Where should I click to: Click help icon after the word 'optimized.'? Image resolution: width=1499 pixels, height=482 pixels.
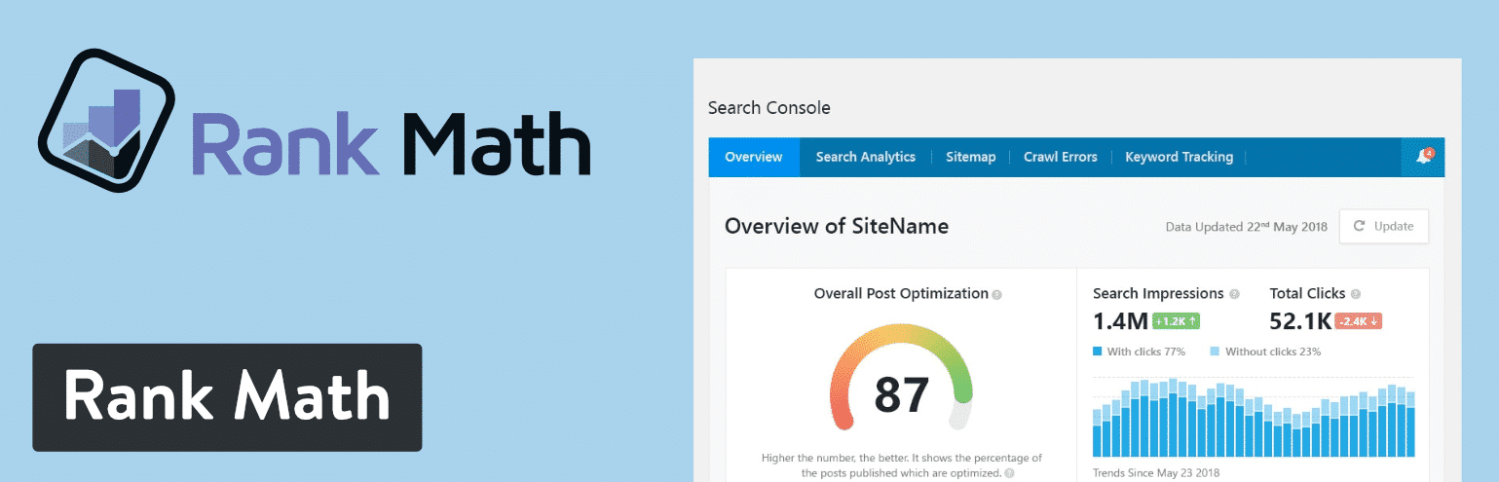(1009, 473)
